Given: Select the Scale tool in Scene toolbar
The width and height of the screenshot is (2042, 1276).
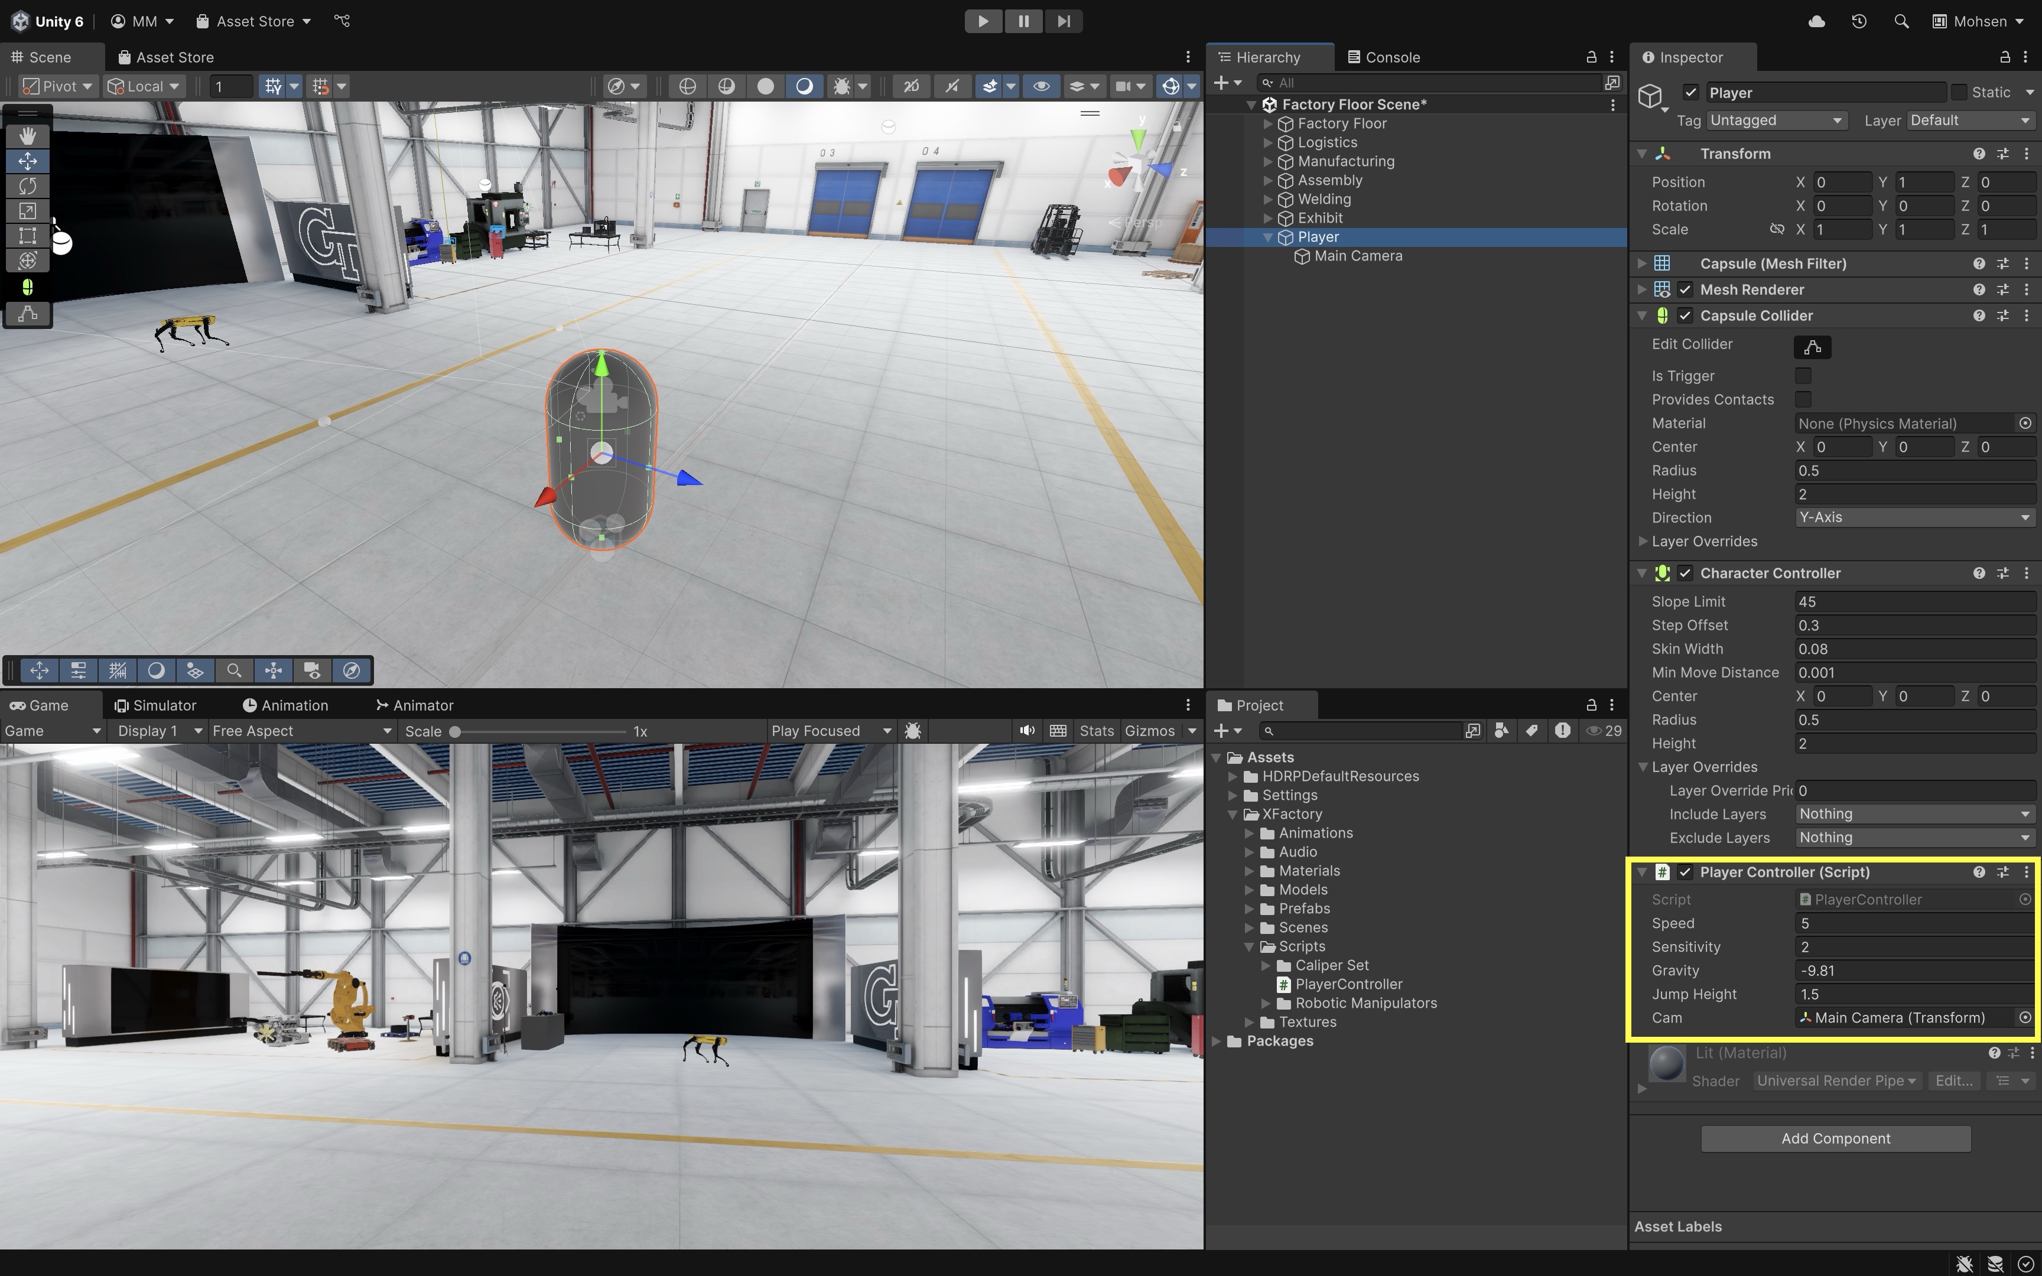Looking at the screenshot, I should coord(28,211).
